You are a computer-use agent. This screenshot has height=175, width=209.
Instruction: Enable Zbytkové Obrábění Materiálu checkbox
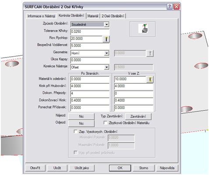point(105,123)
